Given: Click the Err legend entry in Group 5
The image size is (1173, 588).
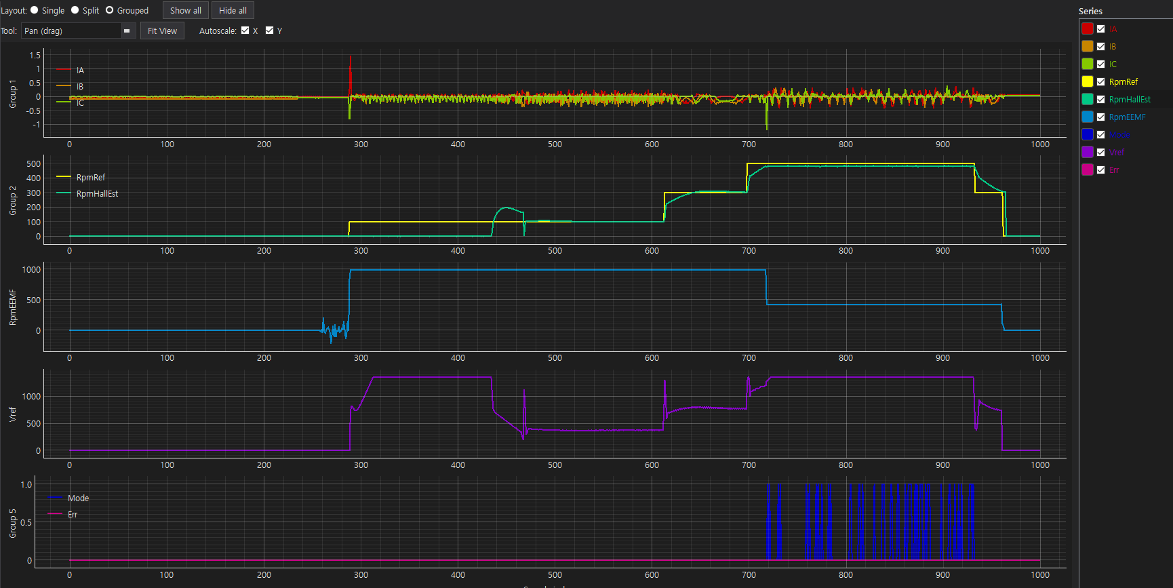Looking at the screenshot, I should click(63, 514).
